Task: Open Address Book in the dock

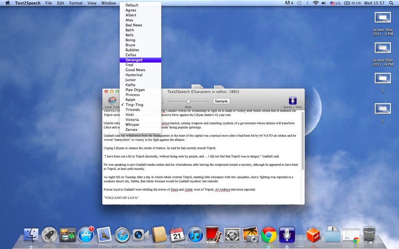Action: [x=159, y=235]
